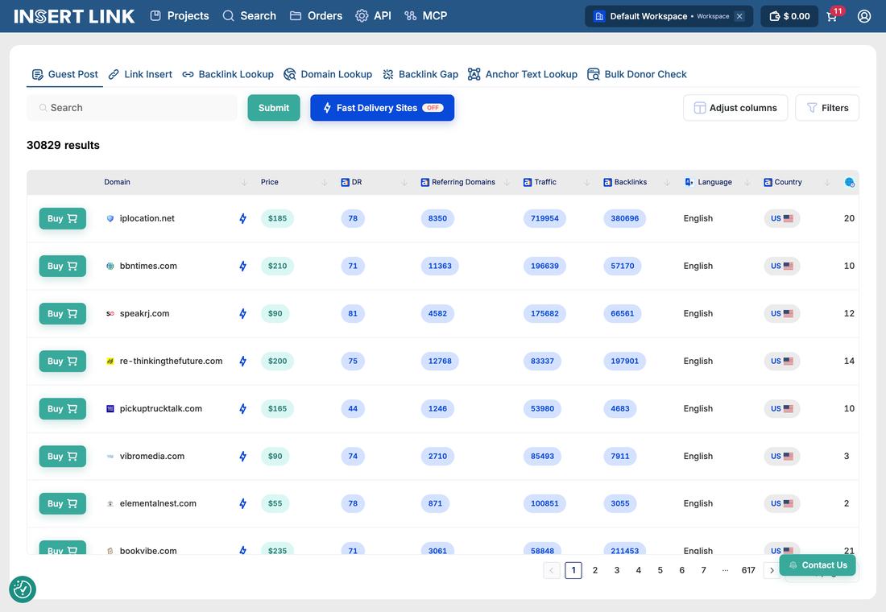Viewport: 886px width, 612px height.
Task: Click the icon beside Referring Domains header
Action: 425,182
